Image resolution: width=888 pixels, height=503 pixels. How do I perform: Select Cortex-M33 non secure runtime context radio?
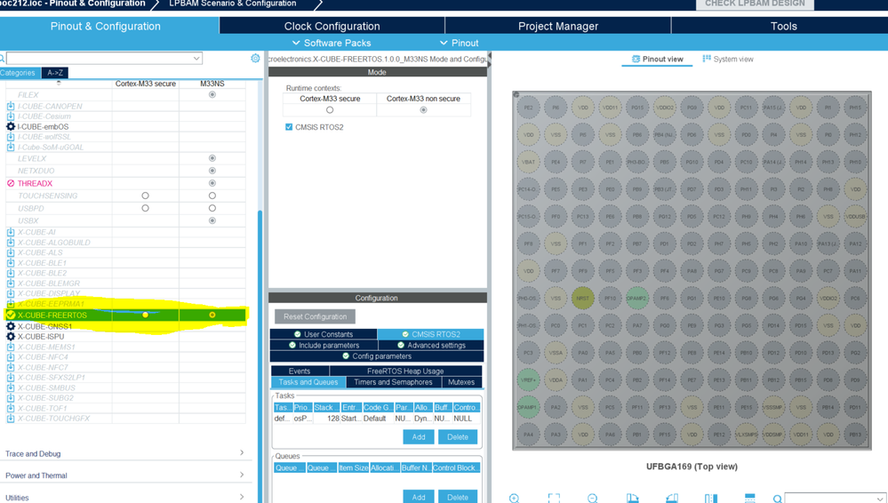click(x=423, y=110)
